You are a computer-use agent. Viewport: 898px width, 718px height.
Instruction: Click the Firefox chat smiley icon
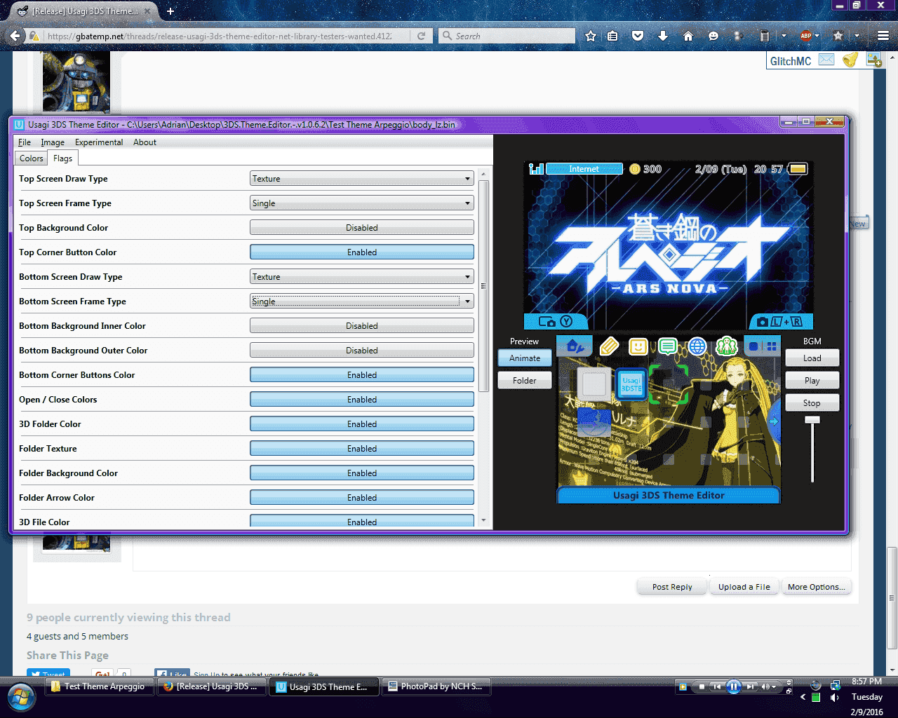713,36
